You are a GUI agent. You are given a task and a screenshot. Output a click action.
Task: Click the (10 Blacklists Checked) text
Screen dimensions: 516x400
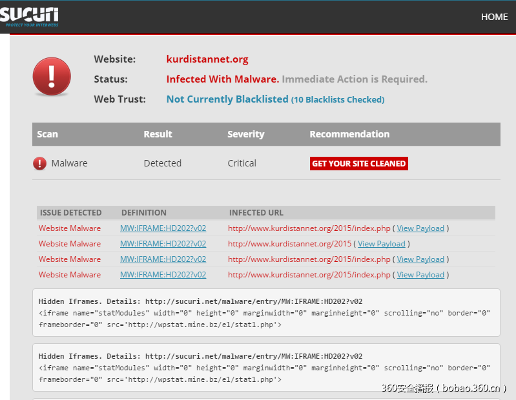click(338, 99)
